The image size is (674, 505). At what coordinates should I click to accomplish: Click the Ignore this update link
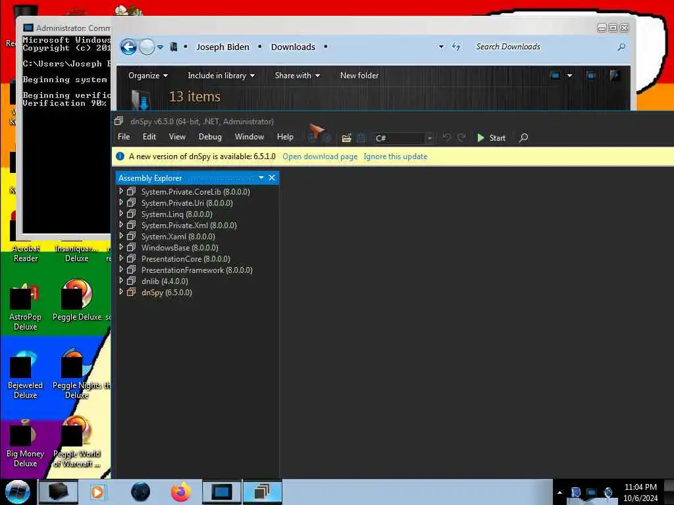tap(396, 156)
